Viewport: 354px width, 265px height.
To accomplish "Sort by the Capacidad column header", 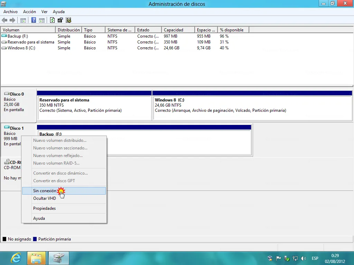I will point(178,30).
